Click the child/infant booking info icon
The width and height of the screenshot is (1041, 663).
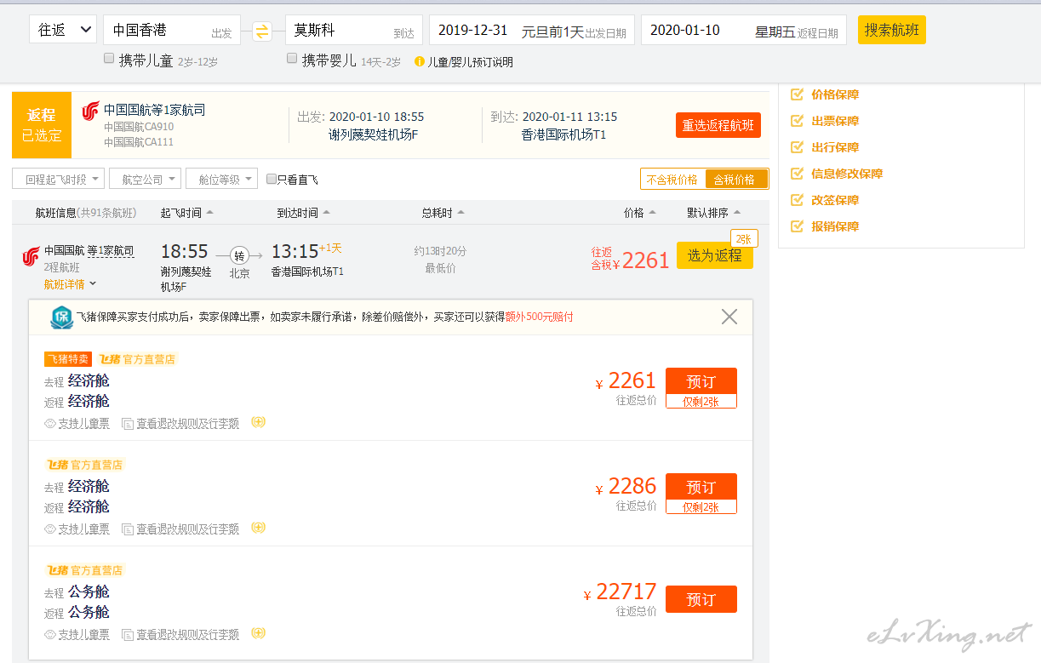tap(419, 61)
